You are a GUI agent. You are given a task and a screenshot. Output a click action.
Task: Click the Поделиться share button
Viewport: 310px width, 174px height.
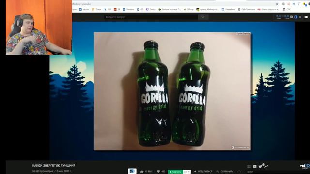(x=203, y=172)
